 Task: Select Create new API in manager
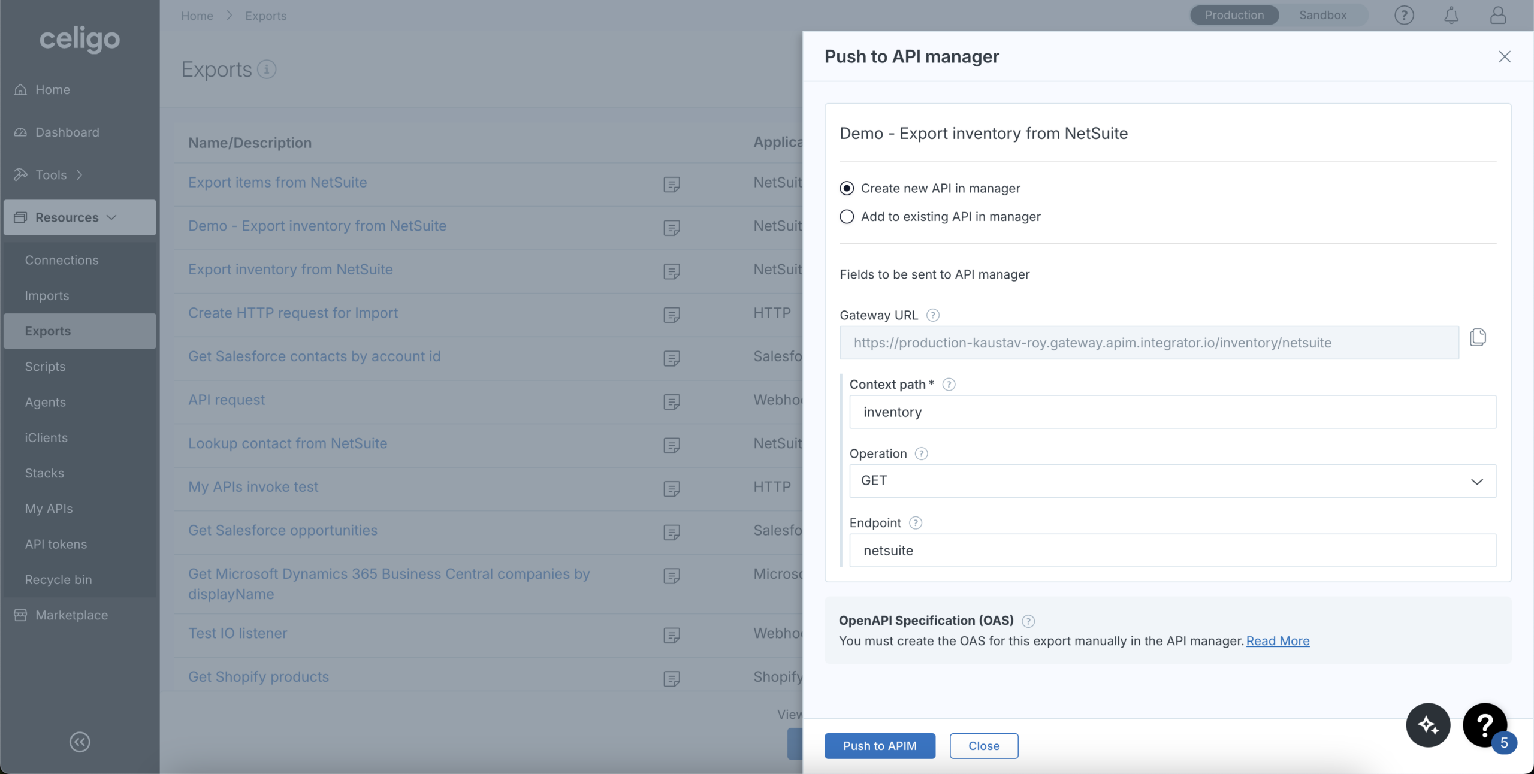tap(847, 188)
